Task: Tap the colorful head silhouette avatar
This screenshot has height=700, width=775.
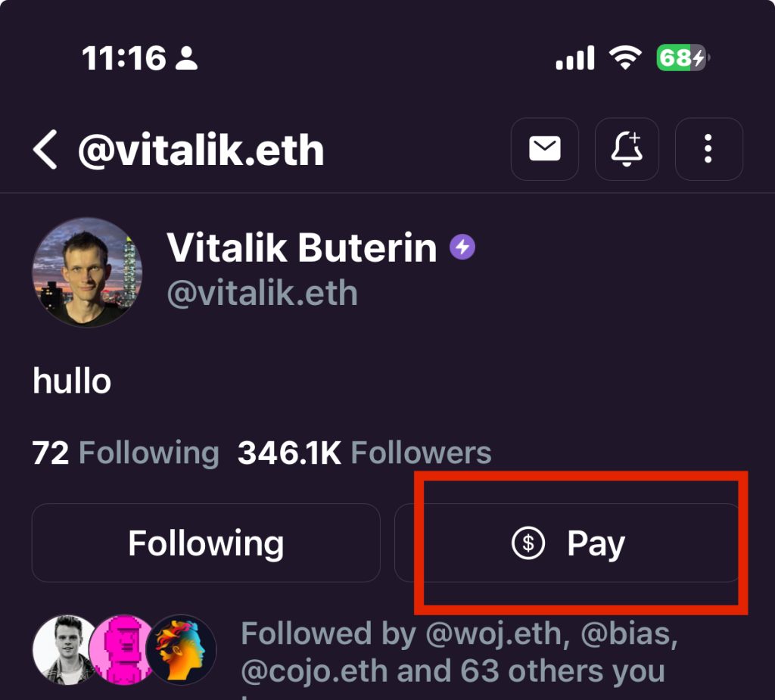Action: click(181, 649)
